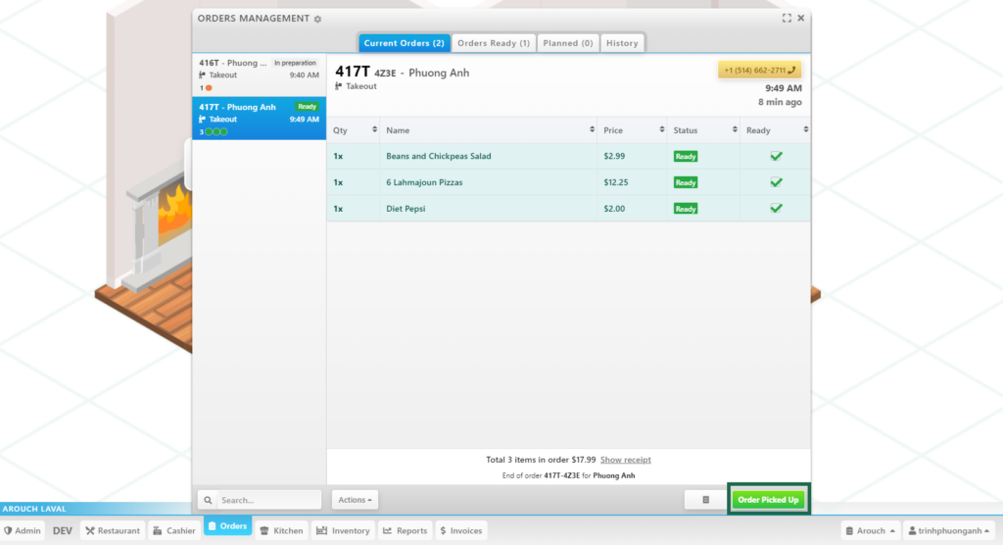Open the Invoices module
Viewport: 1003px width, 545px height.
pyautogui.click(x=460, y=530)
